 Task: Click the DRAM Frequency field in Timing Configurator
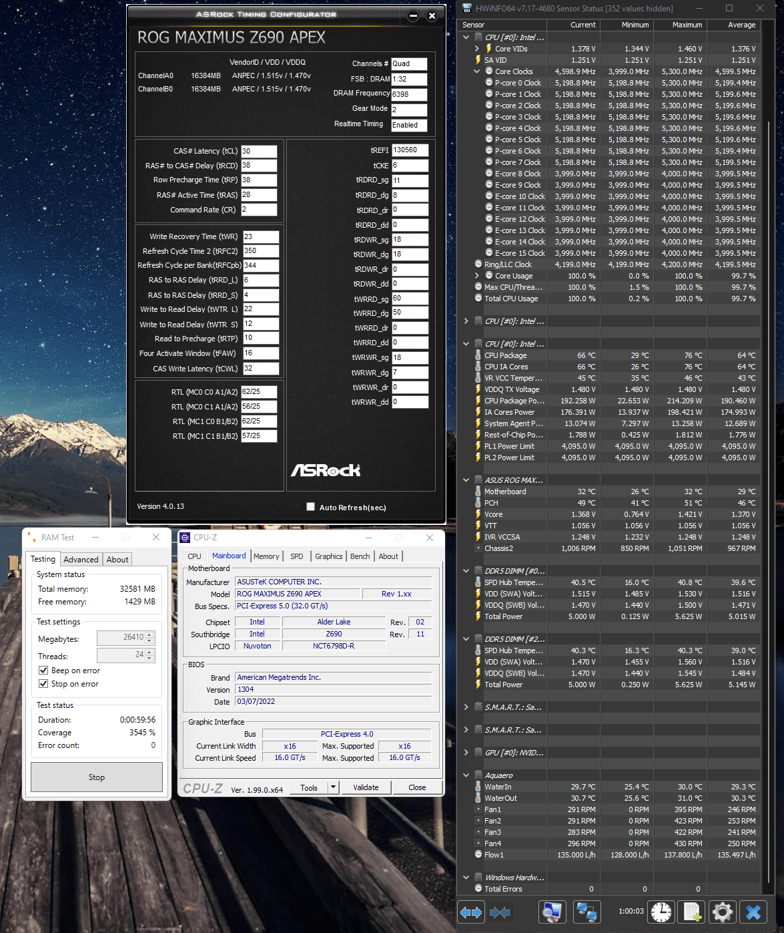click(x=409, y=94)
